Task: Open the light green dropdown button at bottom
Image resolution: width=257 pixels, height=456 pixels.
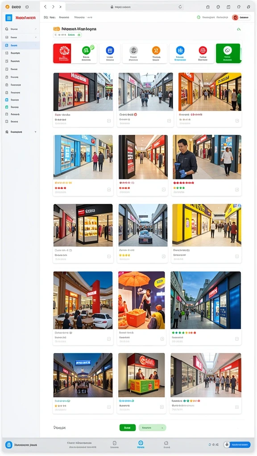Action: (152, 427)
